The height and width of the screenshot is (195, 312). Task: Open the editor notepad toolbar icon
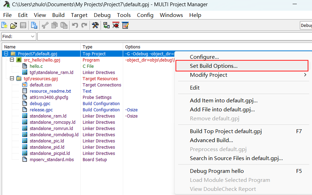click(125, 25)
